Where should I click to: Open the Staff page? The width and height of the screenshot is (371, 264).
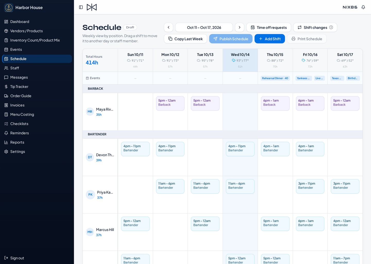click(37, 68)
